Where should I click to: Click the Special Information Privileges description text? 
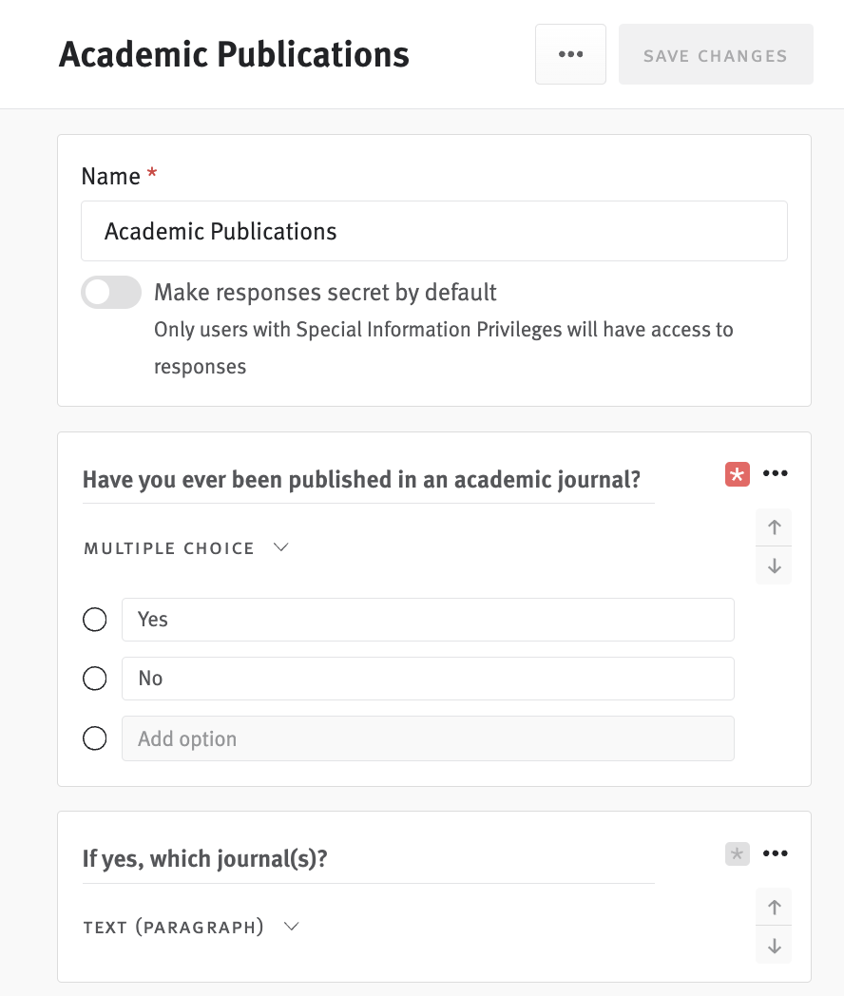(x=444, y=348)
